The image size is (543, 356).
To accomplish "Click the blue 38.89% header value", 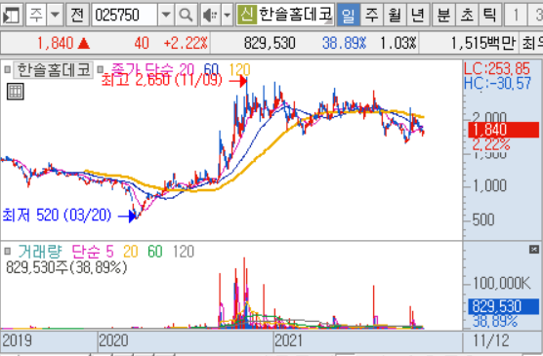I will 344,44.
